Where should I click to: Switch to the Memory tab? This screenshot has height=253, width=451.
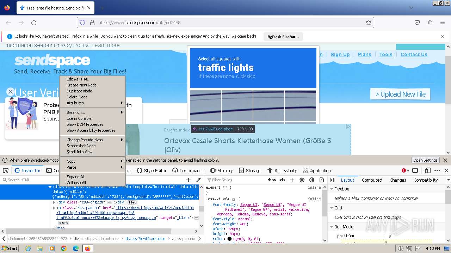[x=221, y=170]
